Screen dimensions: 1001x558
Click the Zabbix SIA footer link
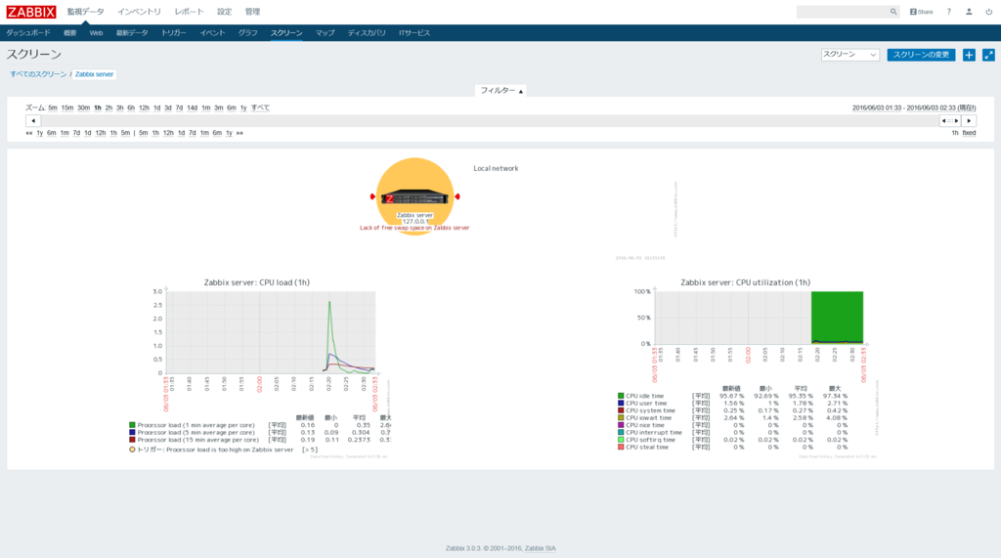(540, 548)
